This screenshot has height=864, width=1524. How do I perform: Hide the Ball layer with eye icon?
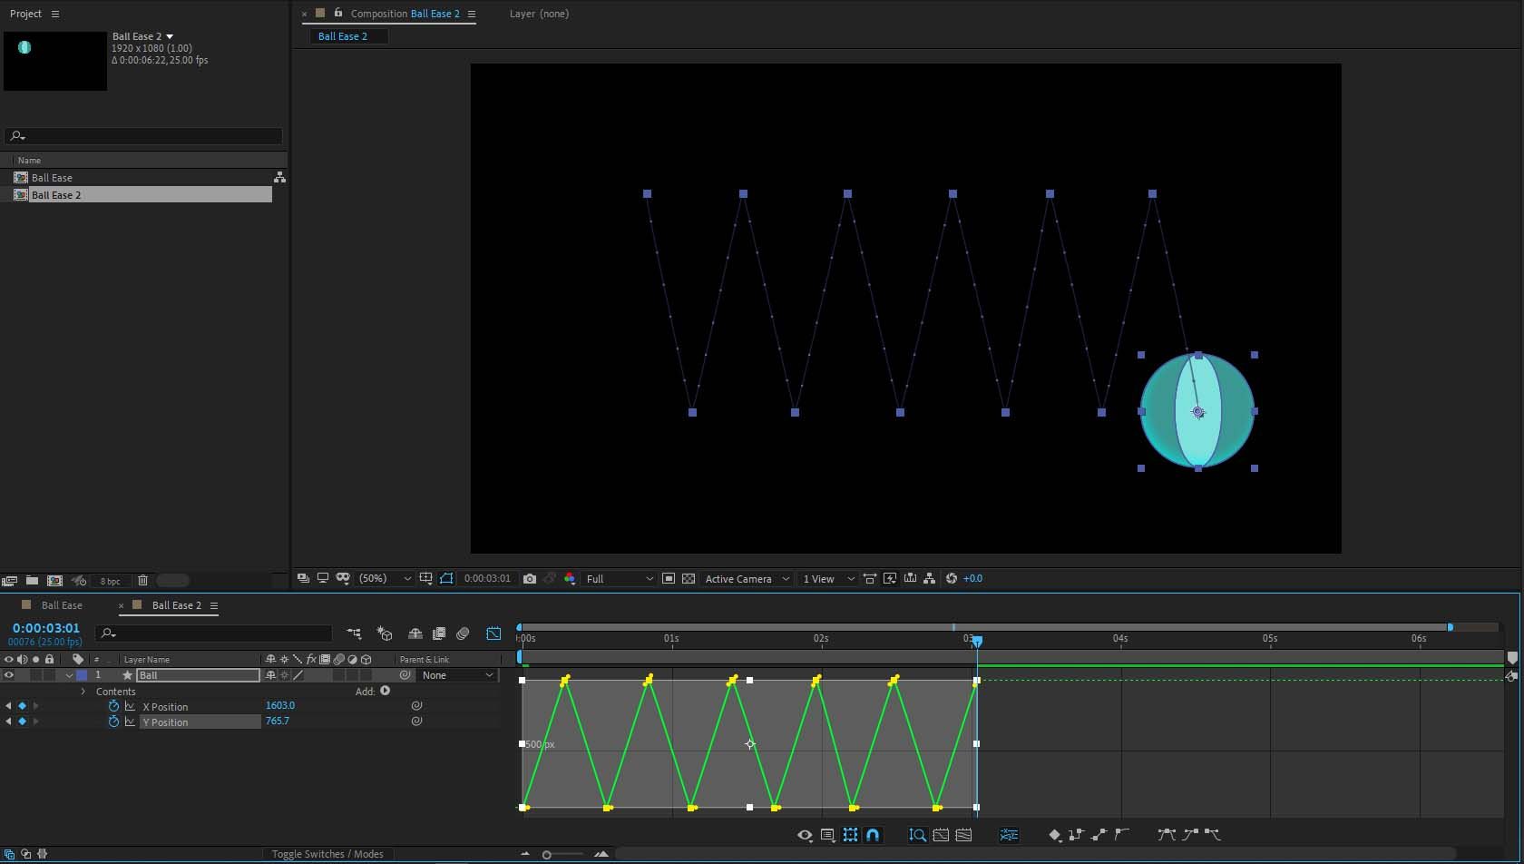tap(9, 675)
